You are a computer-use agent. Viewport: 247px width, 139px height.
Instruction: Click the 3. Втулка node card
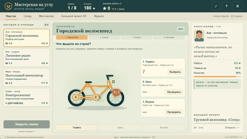click(x=163, y=108)
